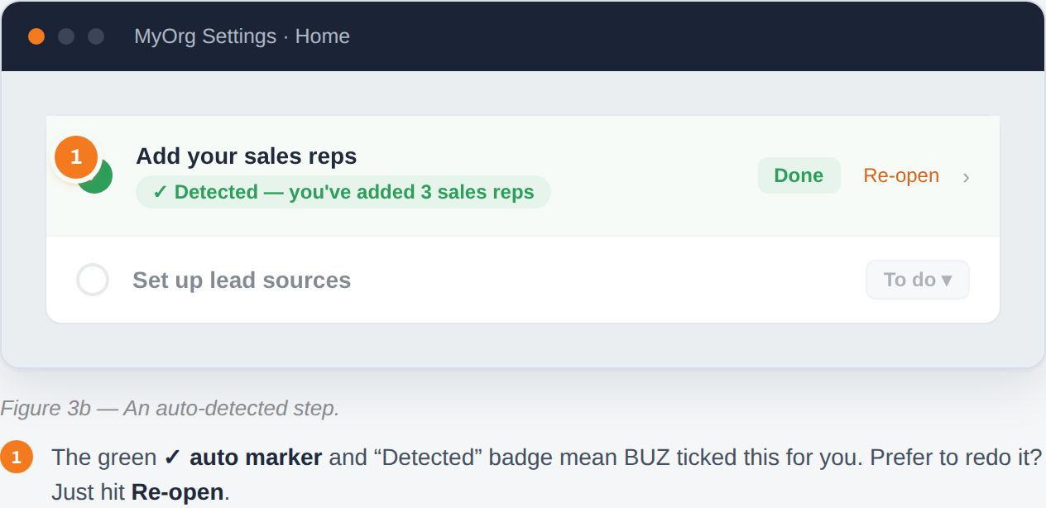The width and height of the screenshot is (1046, 508).
Task: Select the Detected sales reps badge
Action: [x=343, y=192]
